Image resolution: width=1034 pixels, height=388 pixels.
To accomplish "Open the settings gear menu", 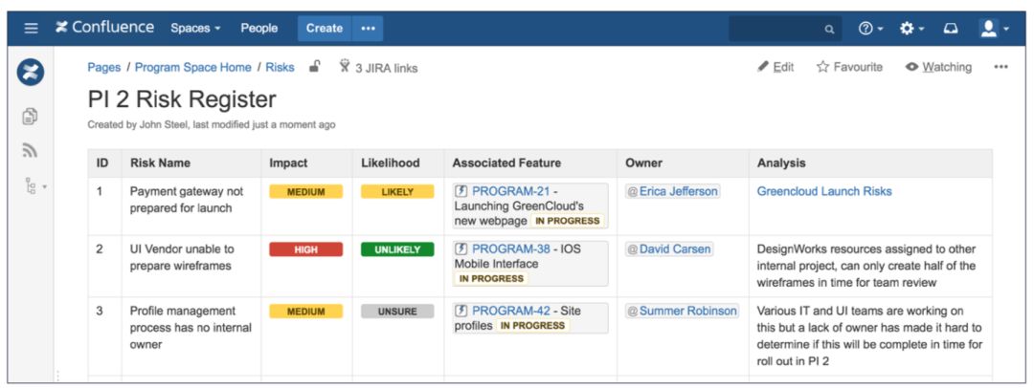I will pos(912,29).
